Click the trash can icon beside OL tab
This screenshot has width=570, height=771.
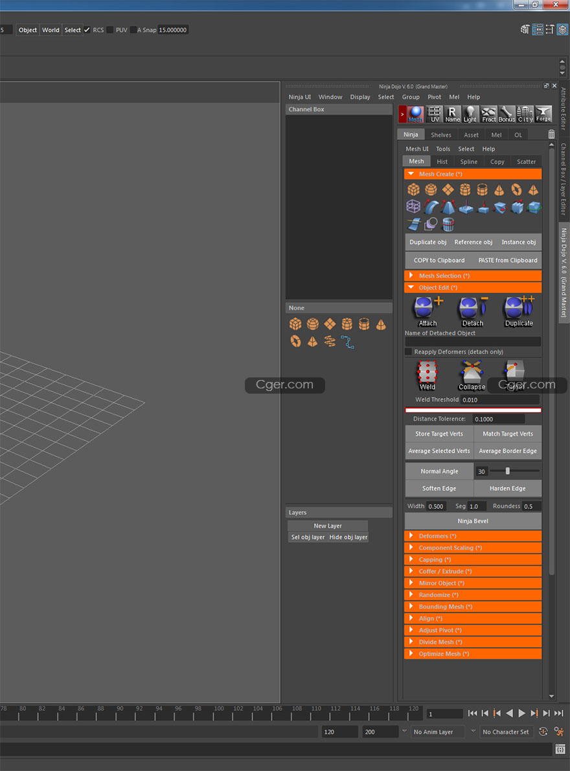pyautogui.click(x=551, y=134)
